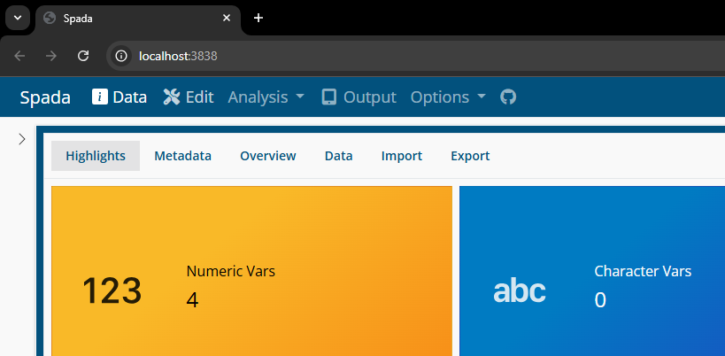Click the Output tablet icon
The image size is (725, 356).
(x=329, y=97)
